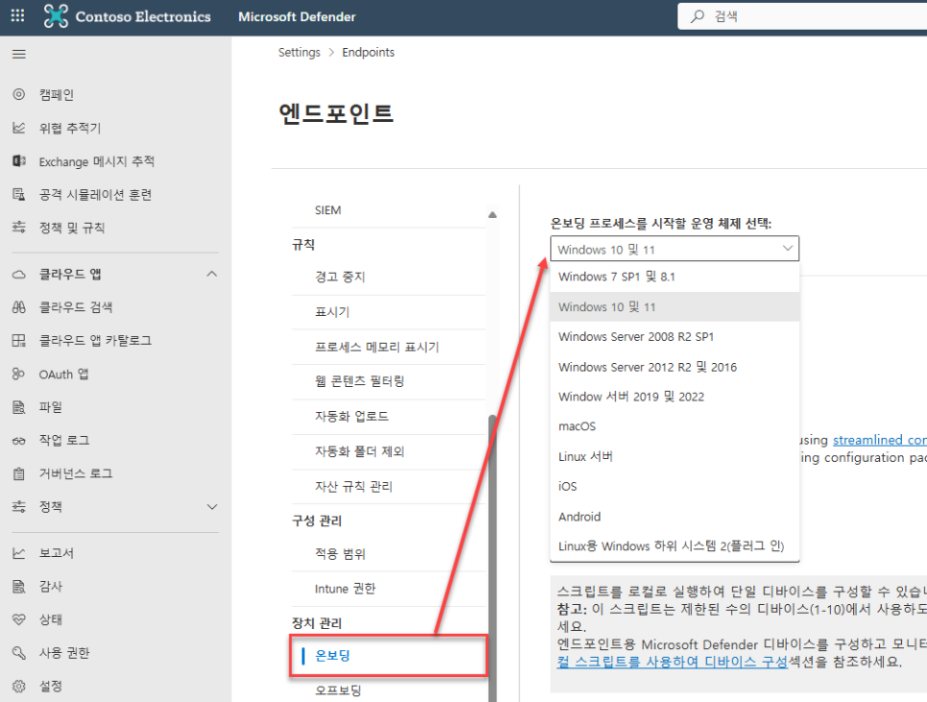Collapse the 클라우드 앱 section chevron
Image resolution: width=927 pixels, height=702 pixels.
pyautogui.click(x=212, y=274)
